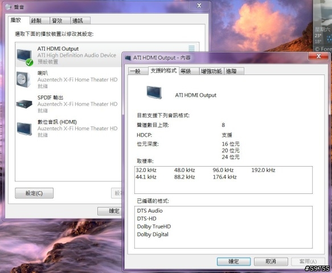Click the 套用(A) button

coord(308,262)
